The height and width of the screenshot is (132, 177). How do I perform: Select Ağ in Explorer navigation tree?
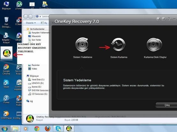pos(30,101)
